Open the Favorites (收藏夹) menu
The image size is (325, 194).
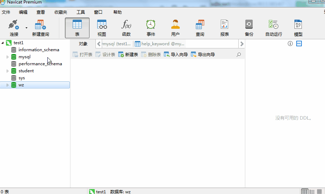tap(61, 12)
